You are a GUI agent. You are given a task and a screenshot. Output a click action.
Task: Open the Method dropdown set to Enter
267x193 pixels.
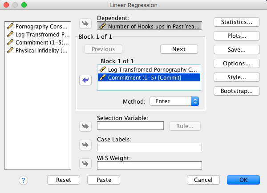[x=174, y=101]
